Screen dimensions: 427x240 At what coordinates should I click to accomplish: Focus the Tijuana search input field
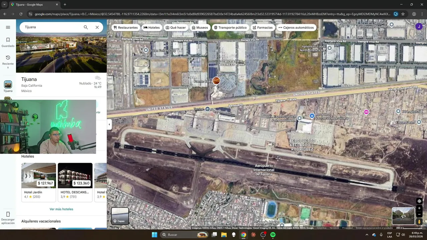52,27
